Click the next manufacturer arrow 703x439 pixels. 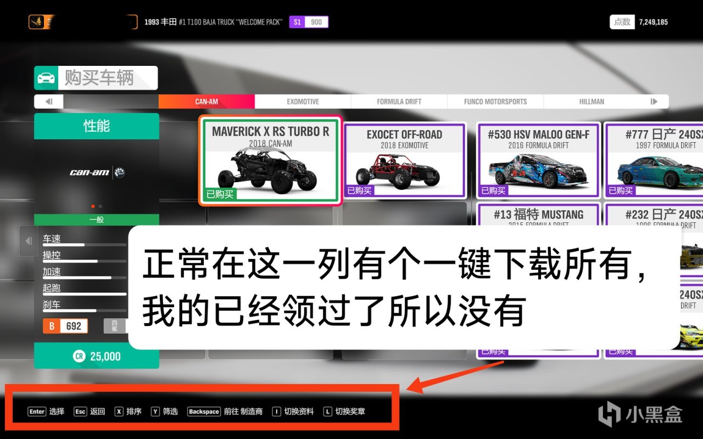(x=654, y=102)
